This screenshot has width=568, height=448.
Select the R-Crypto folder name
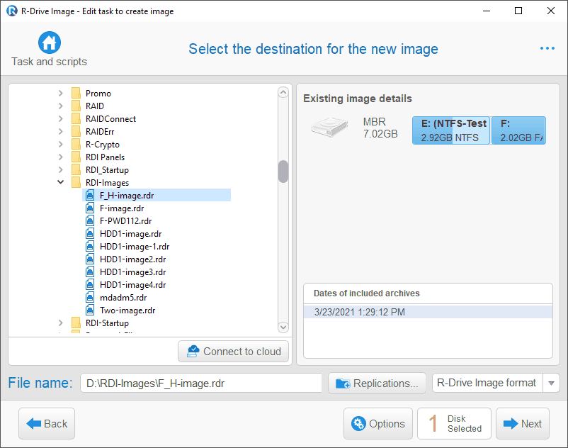[103, 145]
